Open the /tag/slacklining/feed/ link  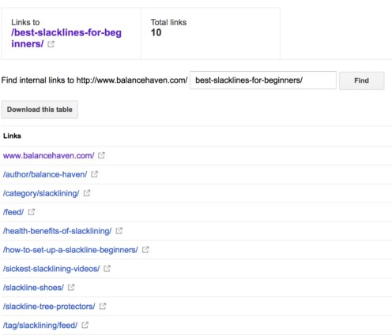click(40, 326)
